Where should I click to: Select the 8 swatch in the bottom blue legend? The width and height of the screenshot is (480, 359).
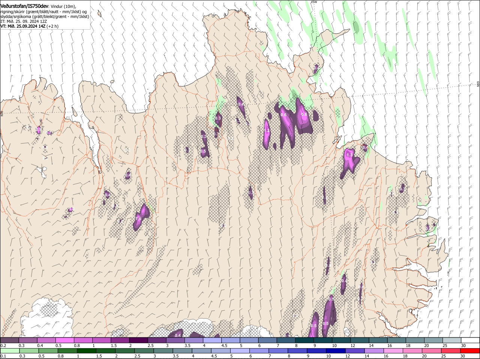(297, 351)
